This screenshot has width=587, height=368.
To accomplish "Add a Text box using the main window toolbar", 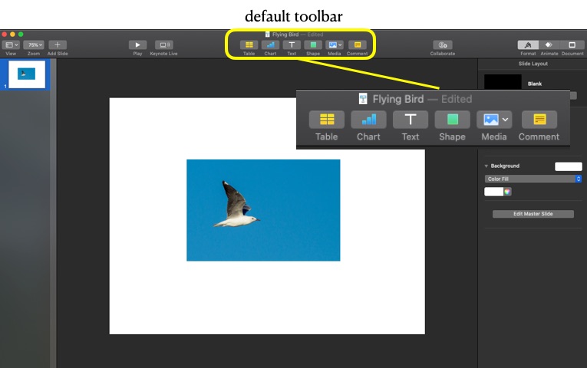I will coord(292,45).
